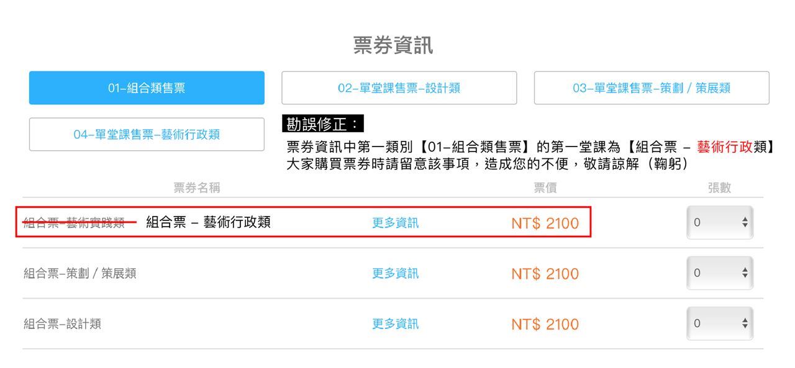Click the 組合票-設計類 ticket name
The width and height of the screenshot is (795, 368).
pyautogui.click(x=62, y=324)
